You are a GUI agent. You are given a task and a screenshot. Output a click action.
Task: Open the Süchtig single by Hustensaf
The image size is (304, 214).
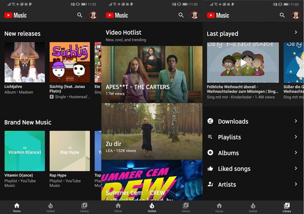69,62
